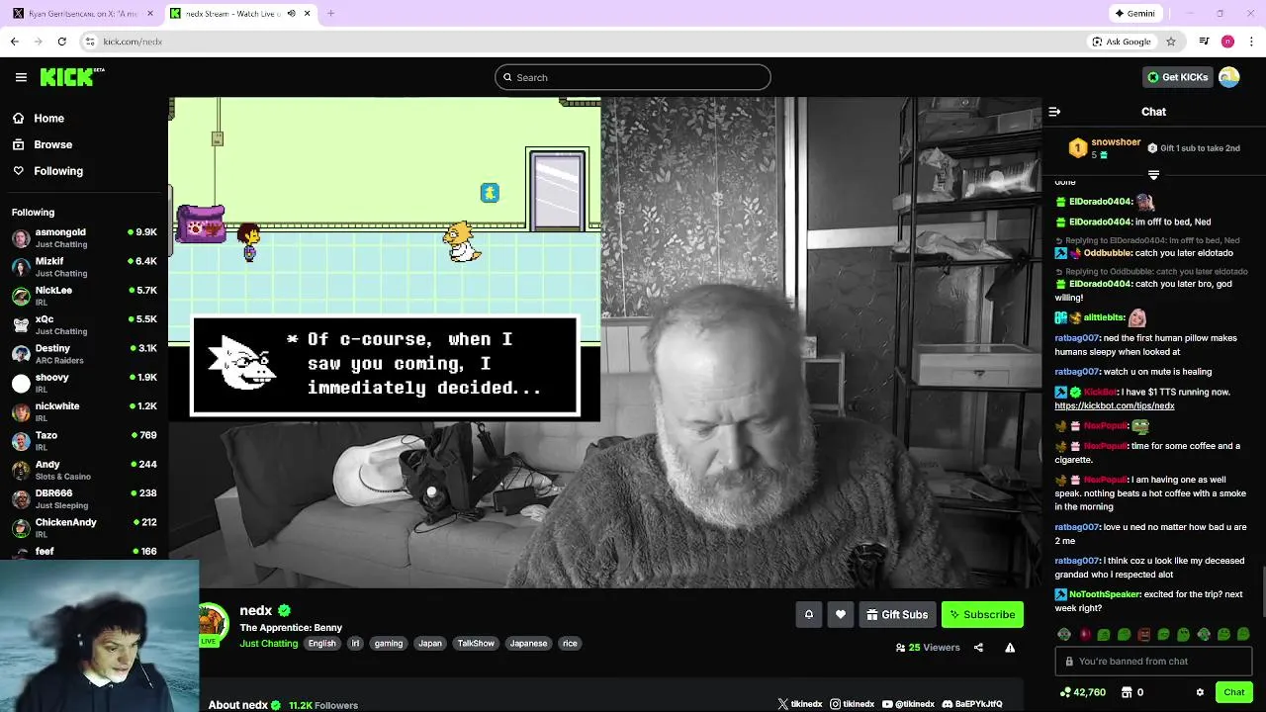Bookmark this page star icon
The width and height of the screenshot is (1266, 712).
click(1171, 42)
